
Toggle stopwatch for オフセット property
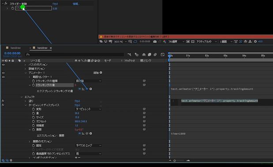tap(34, 121)
